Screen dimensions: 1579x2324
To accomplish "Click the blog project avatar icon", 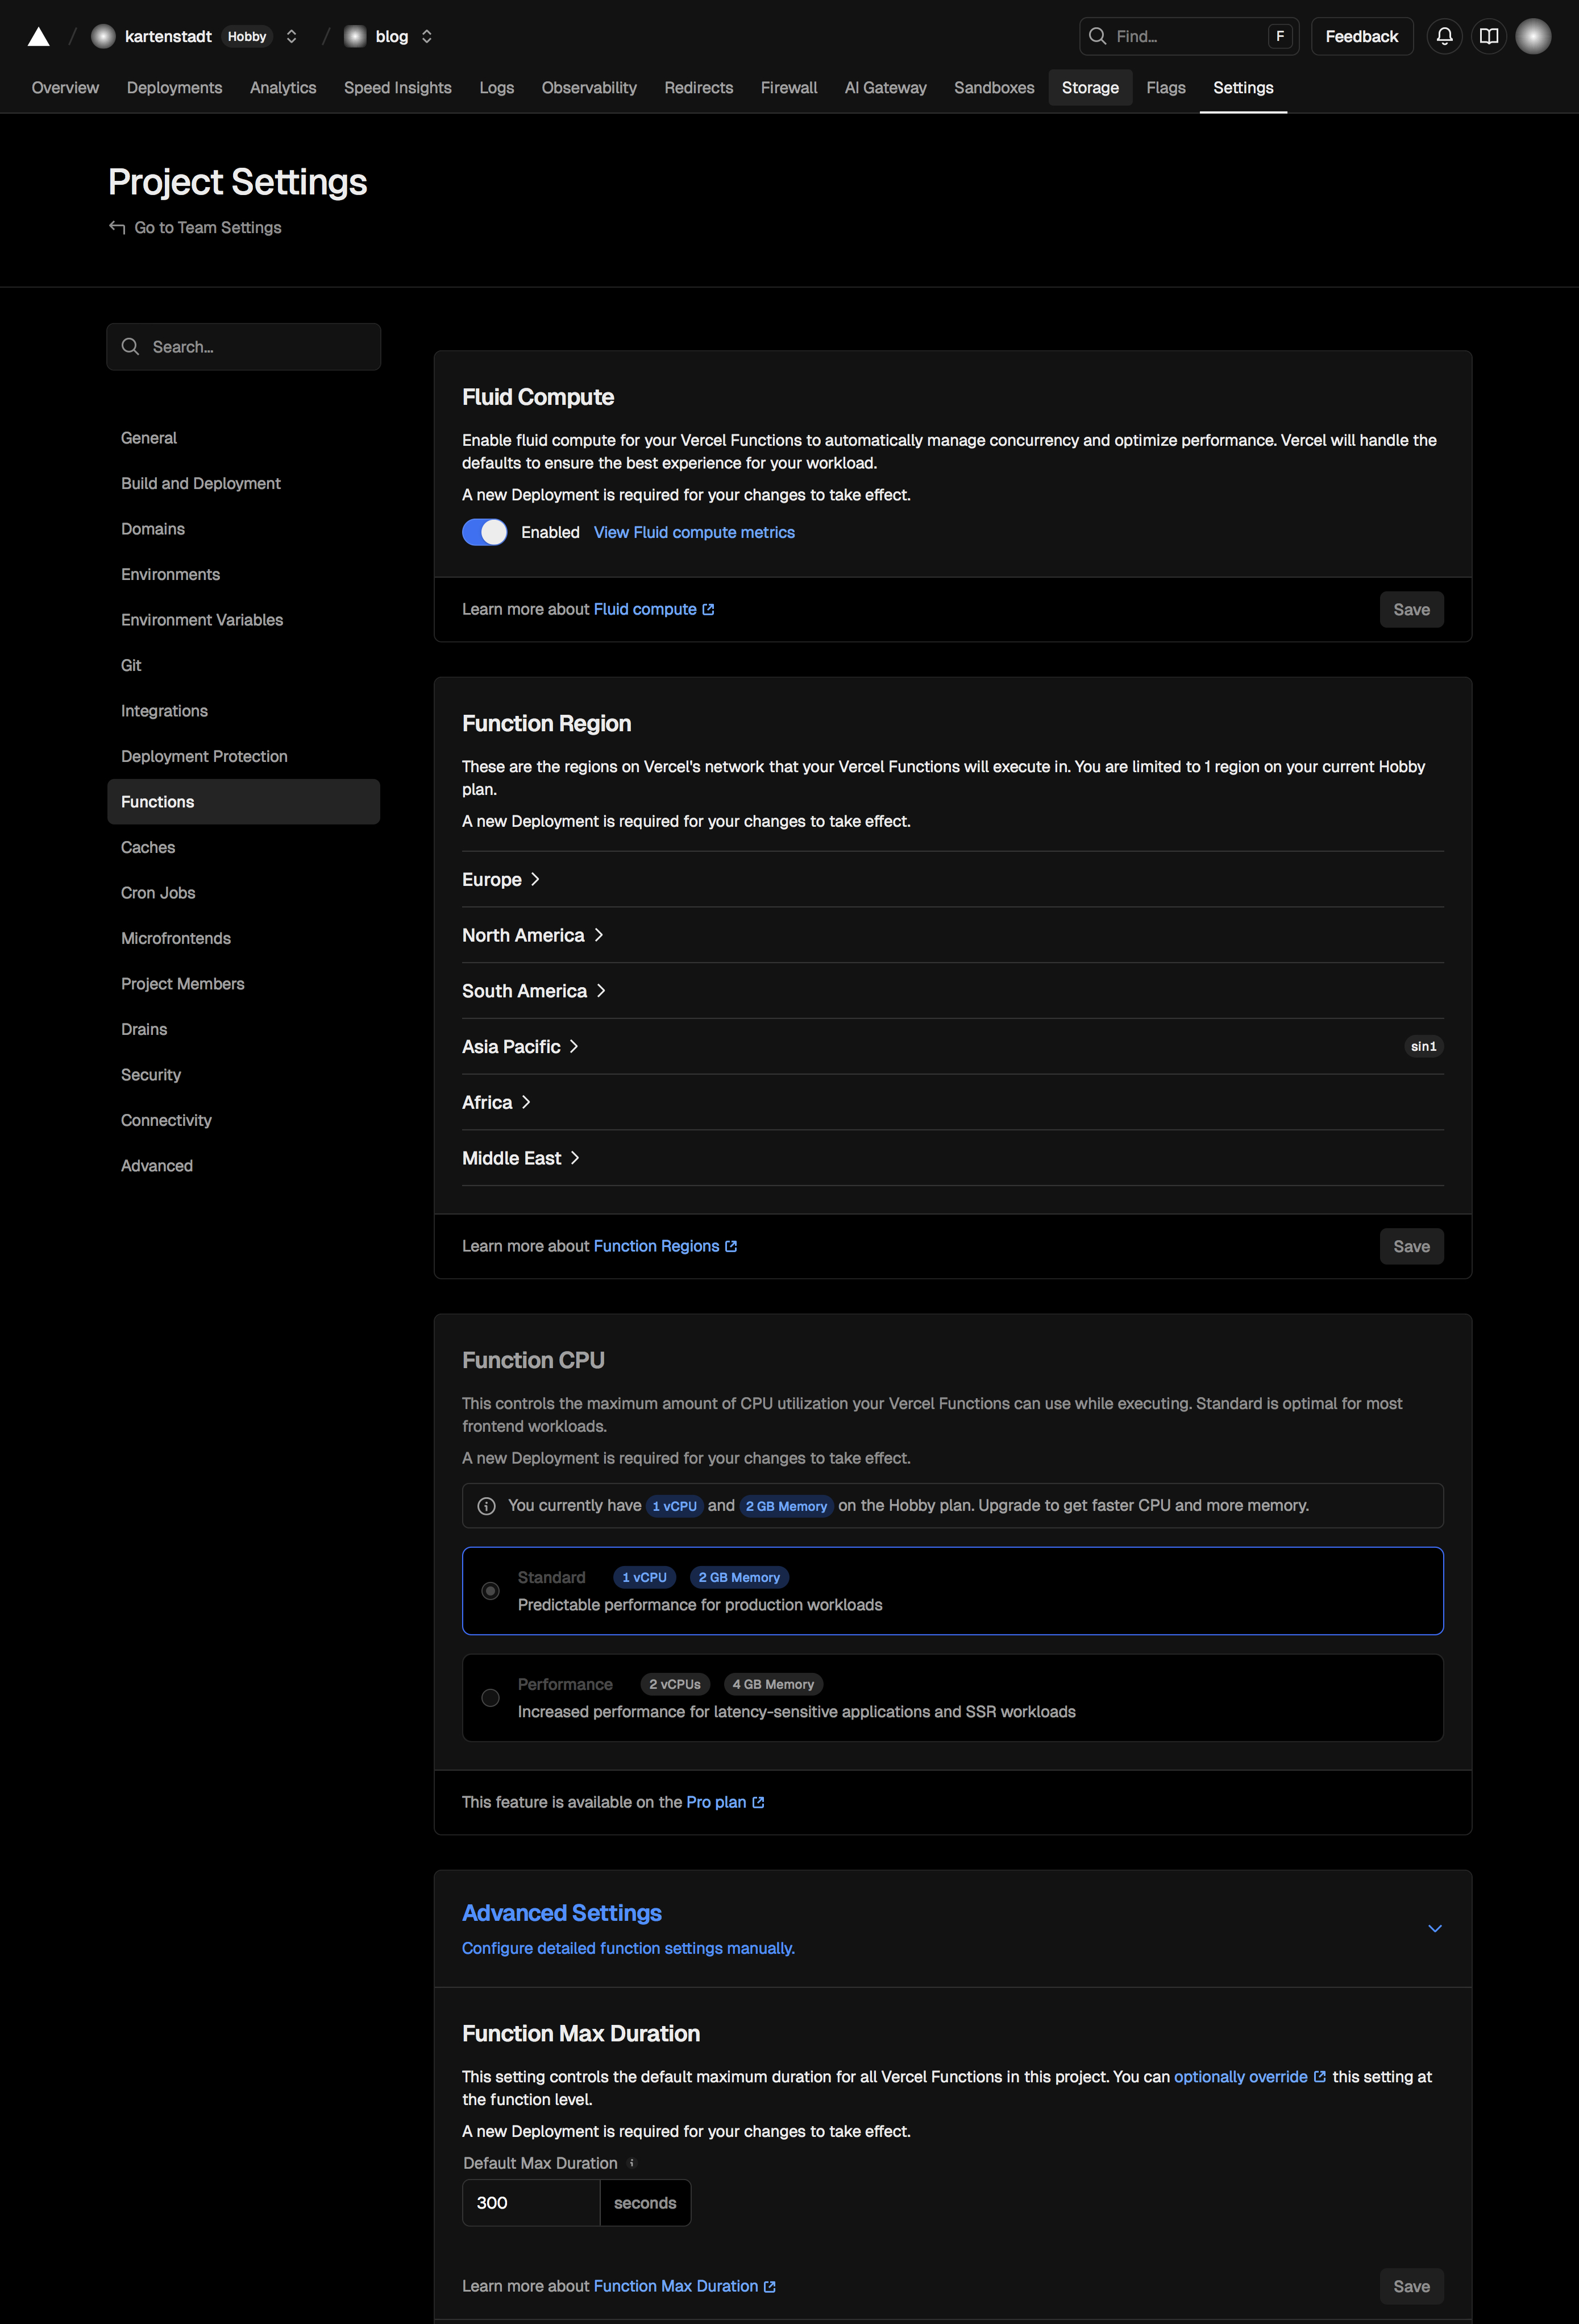I will click(355, 37).
